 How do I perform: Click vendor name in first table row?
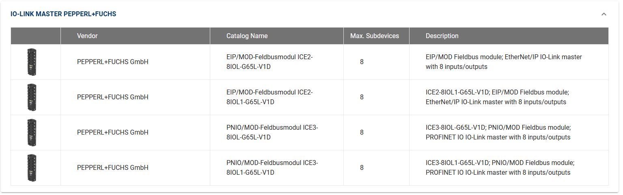pos(112,62)
